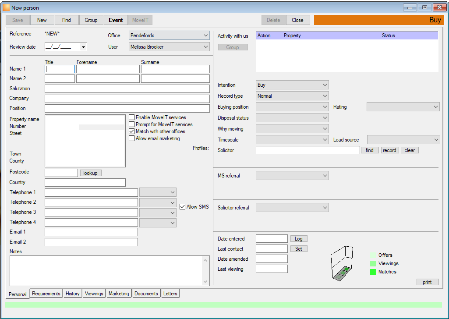Toggle the Allow SMS checkbox
Screen dimensions: 449x319
tap(182, 207)
